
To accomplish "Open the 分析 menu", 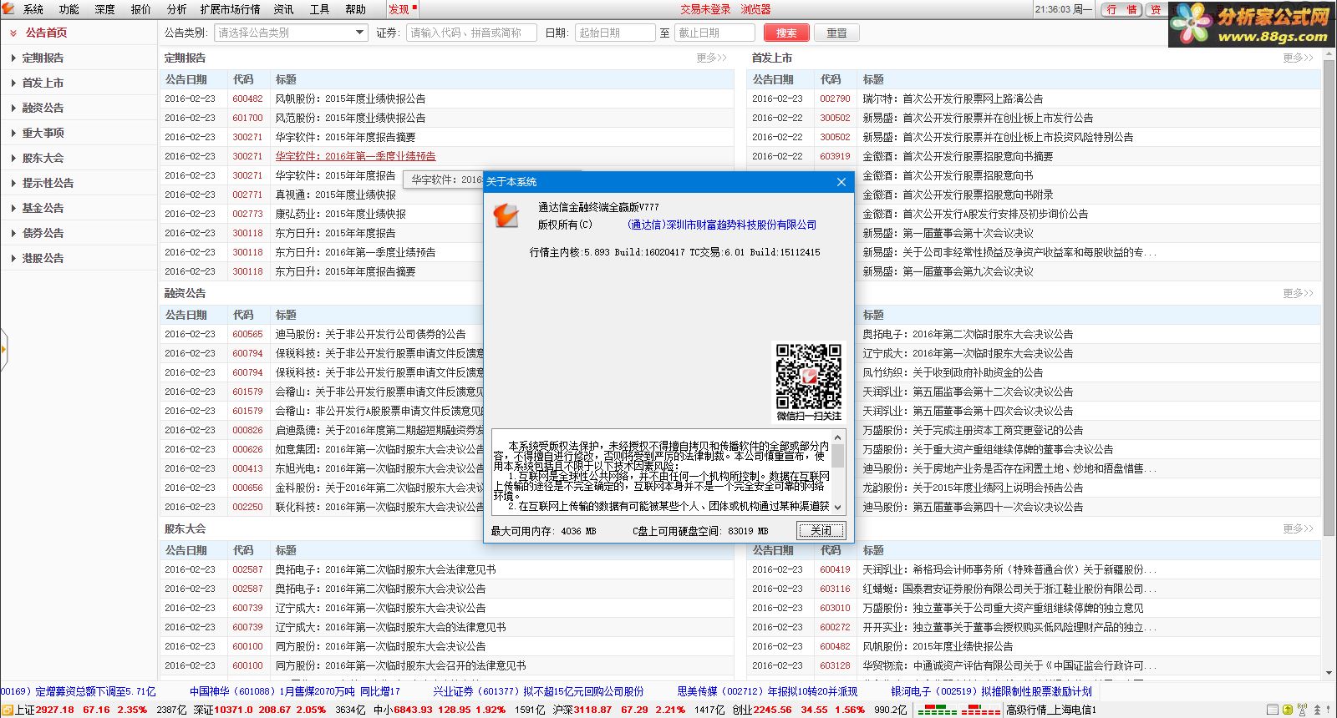I will pyautogui.click(x=177, y=9).
